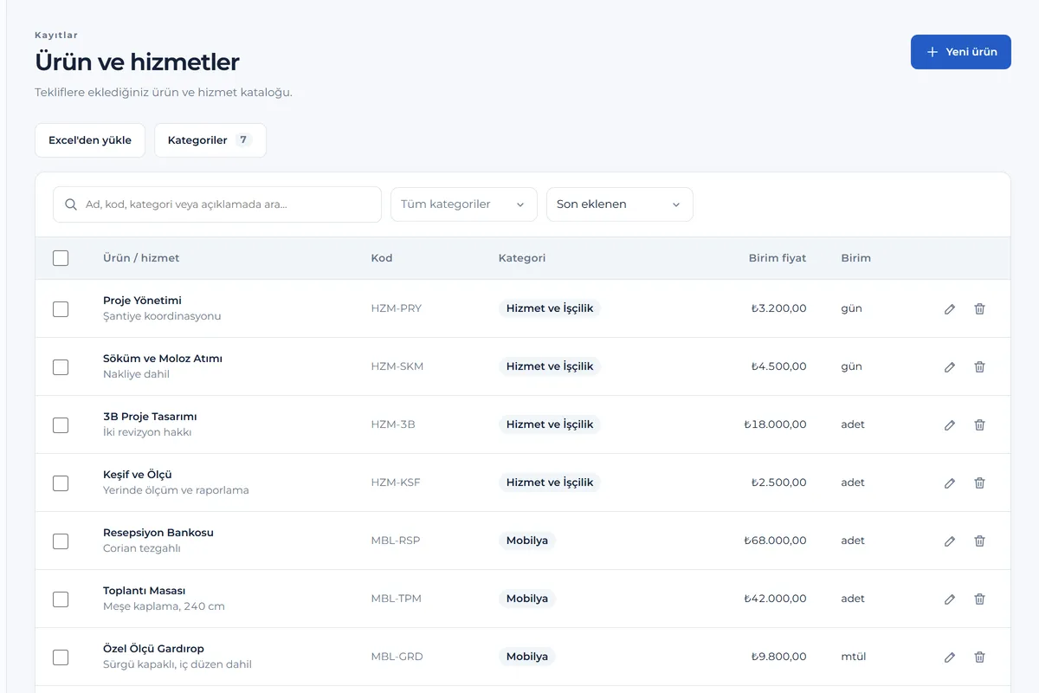Delete the Proje Yönetimi row
This screenshot has width=1039, height=693.
click(x=979, y=308)
